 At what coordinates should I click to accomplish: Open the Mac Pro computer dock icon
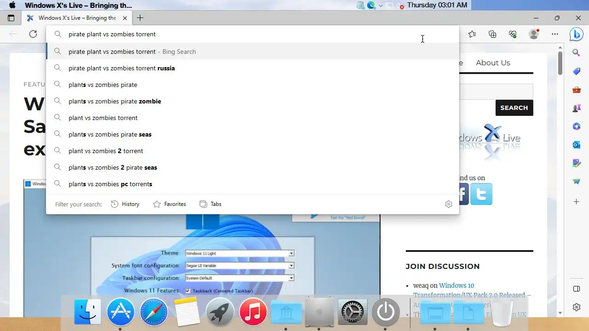tap(319, 313)
